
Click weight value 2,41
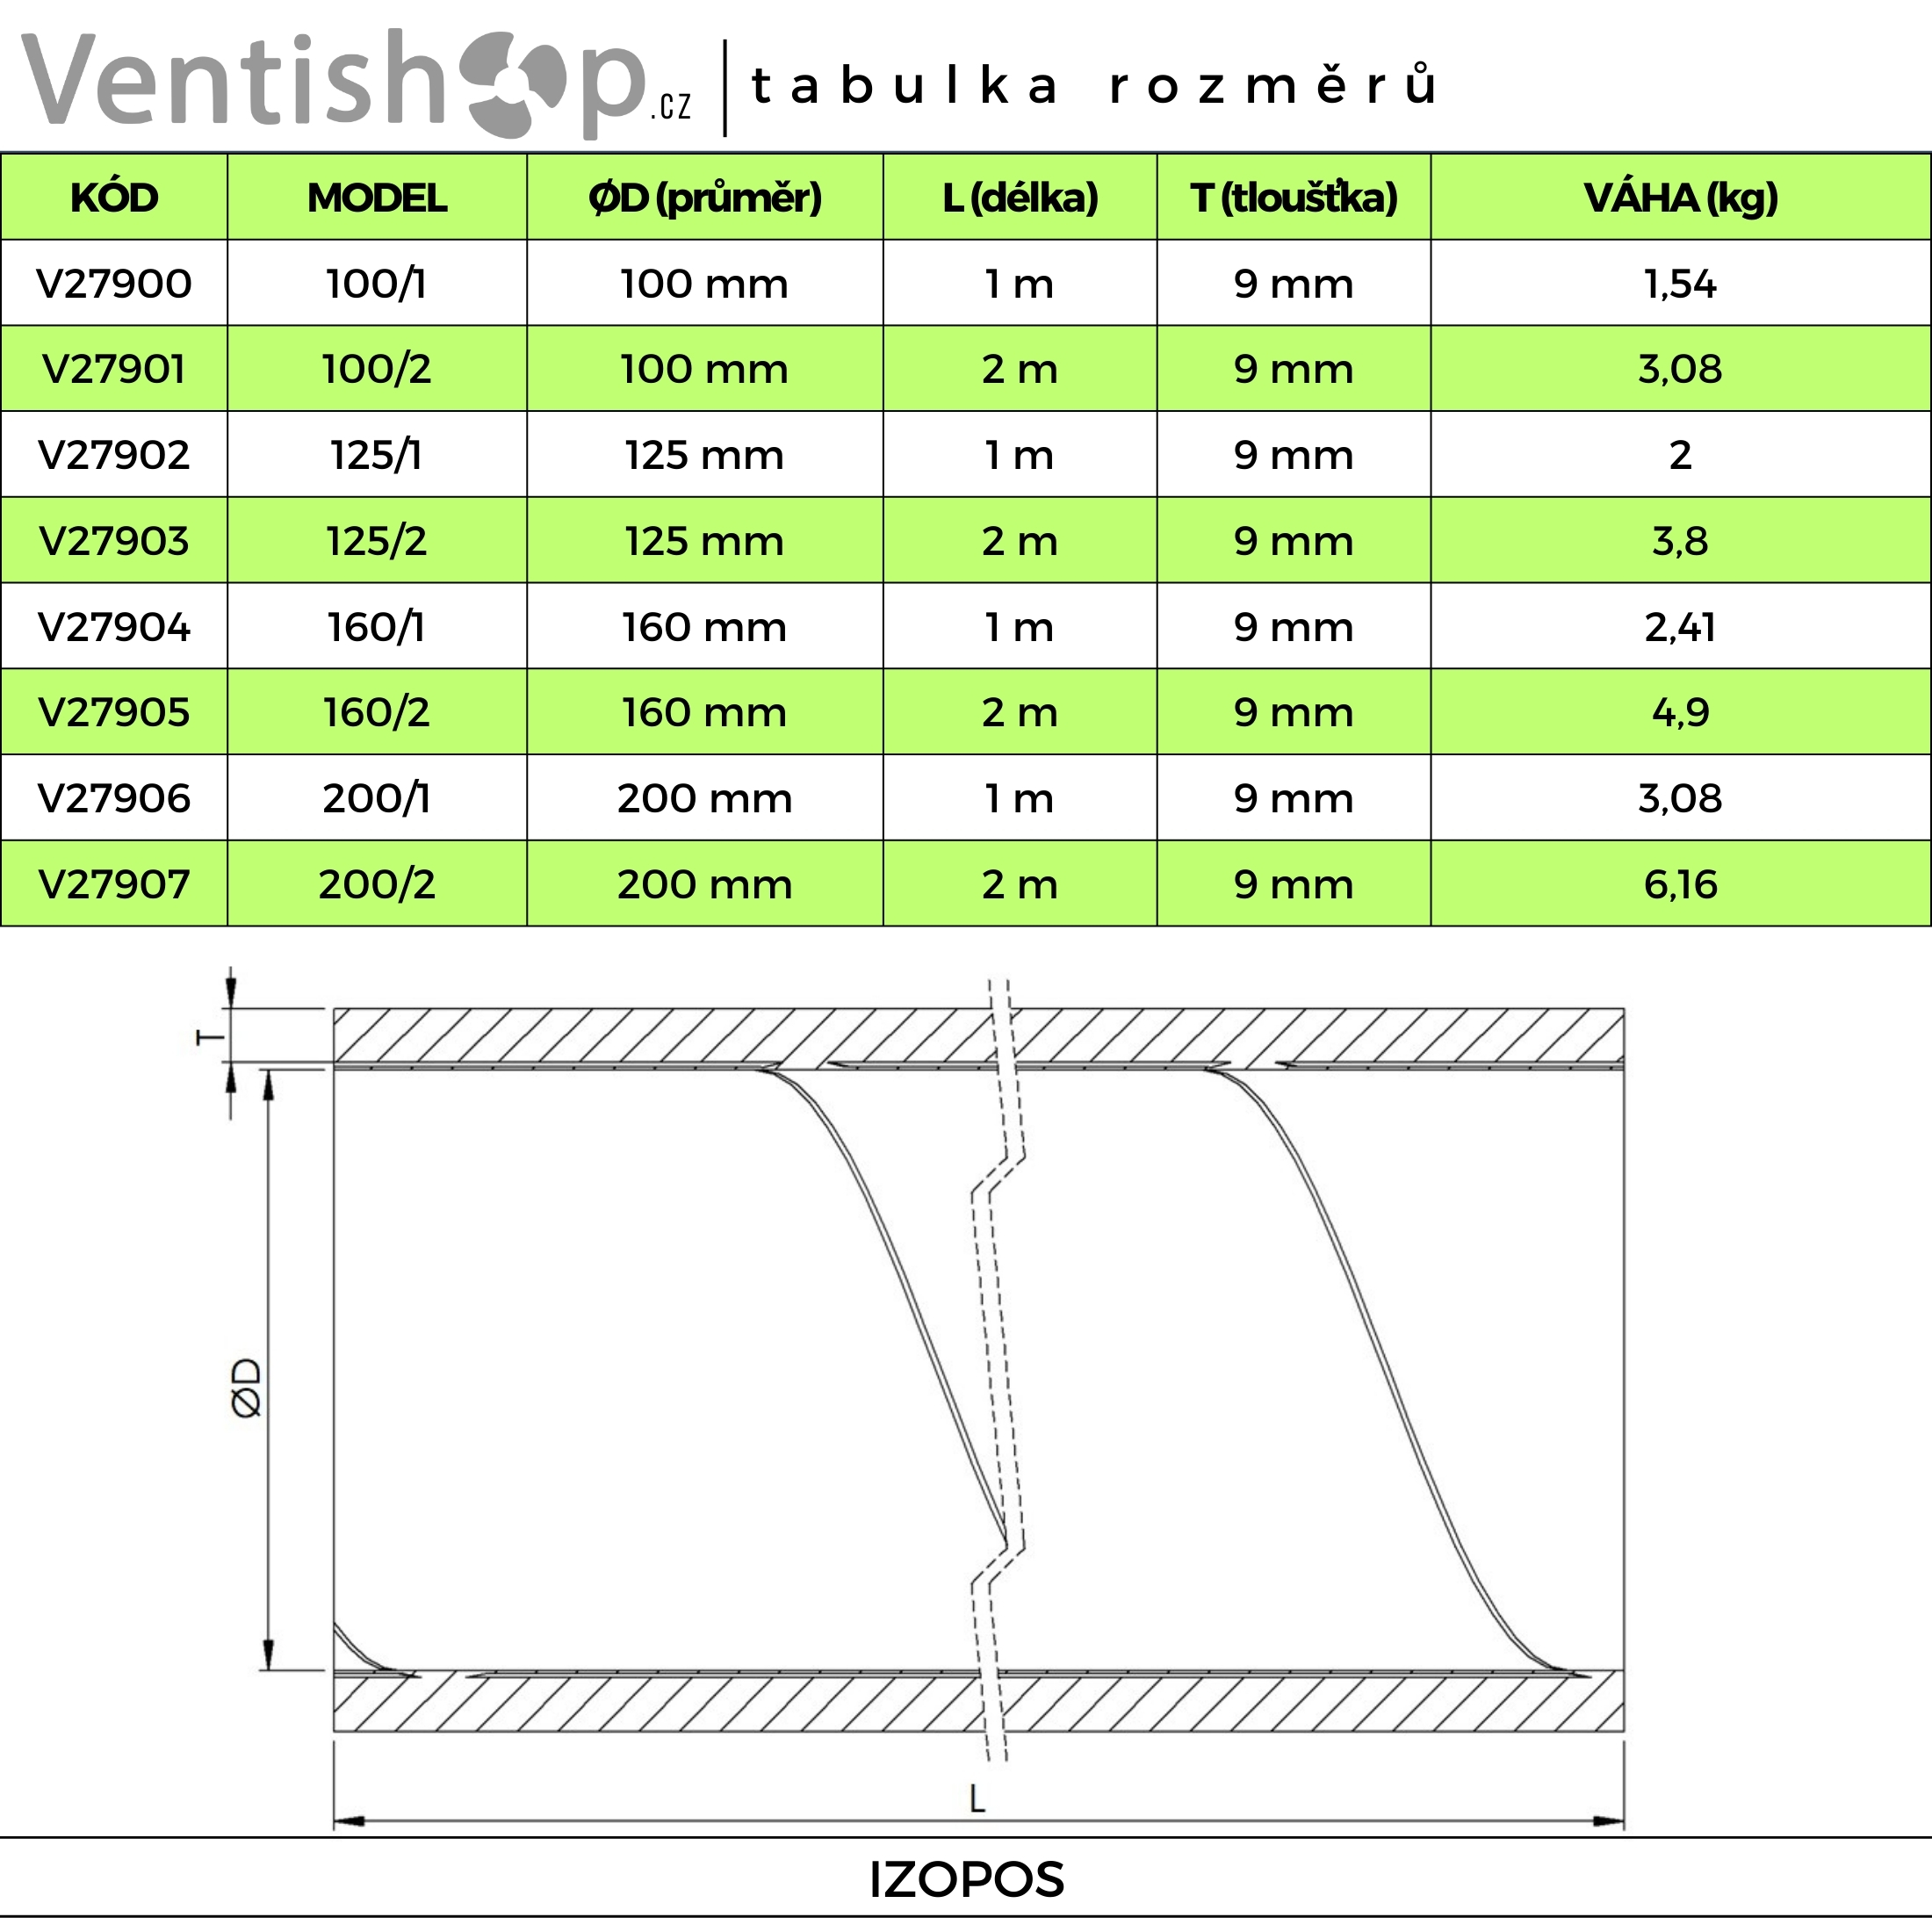pyautogui.click(x=1681, y=627)
